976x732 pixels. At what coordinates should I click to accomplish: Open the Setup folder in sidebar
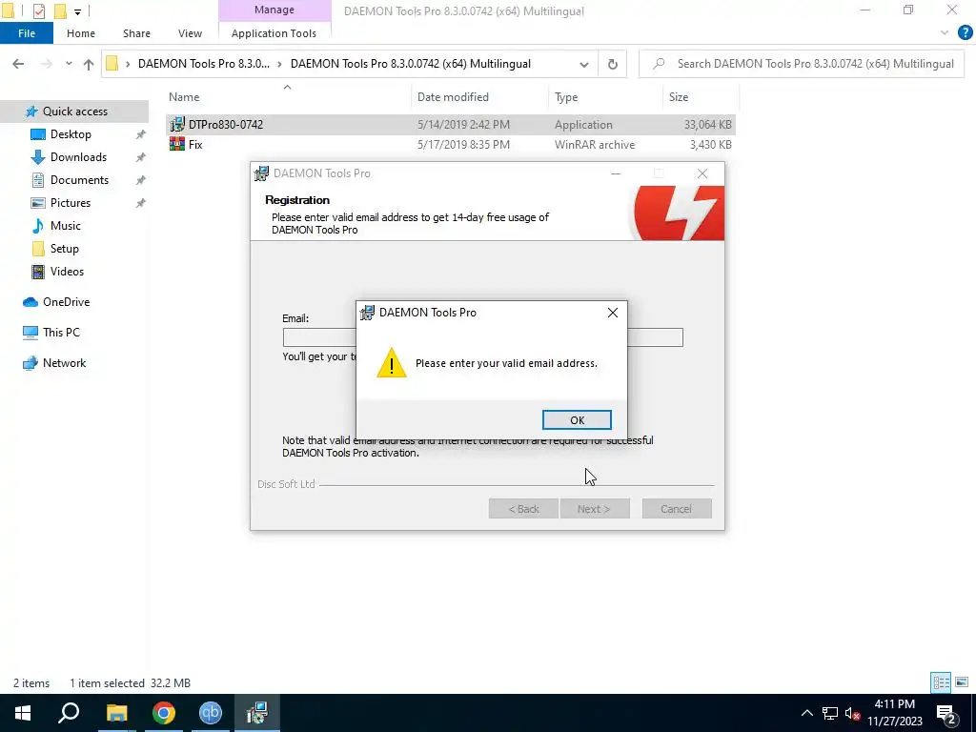click(65, 249)
